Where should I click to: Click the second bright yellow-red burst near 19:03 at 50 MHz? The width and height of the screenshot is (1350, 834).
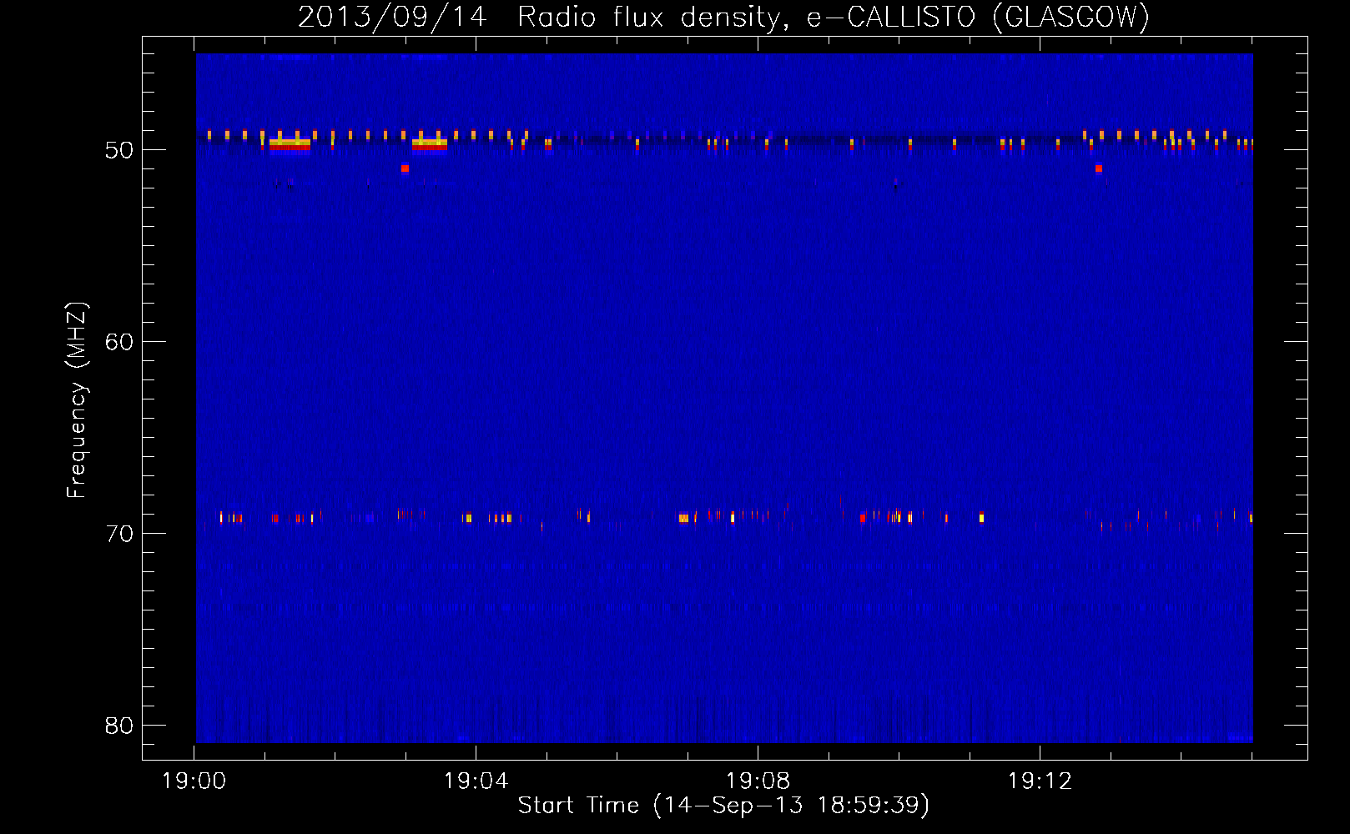[430, 144]
